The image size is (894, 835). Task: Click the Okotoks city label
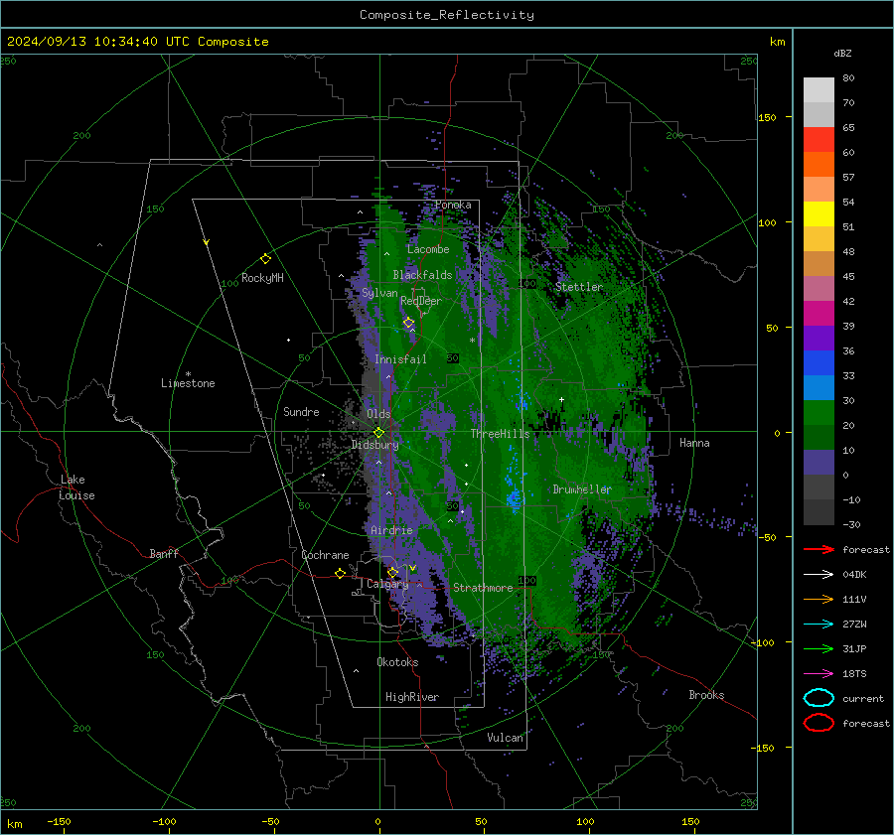tap(397, 662)
